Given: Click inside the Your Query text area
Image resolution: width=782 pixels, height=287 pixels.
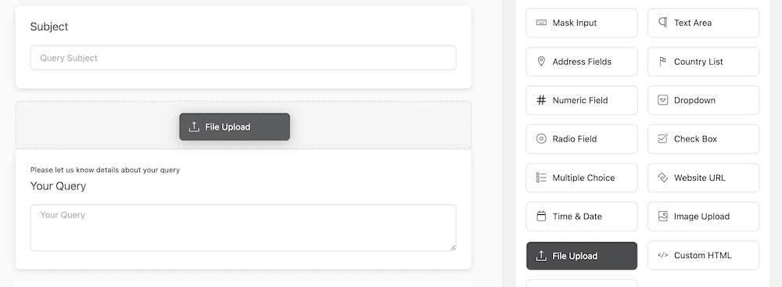Looking at the screenshot, I should [x=243, y=228].
